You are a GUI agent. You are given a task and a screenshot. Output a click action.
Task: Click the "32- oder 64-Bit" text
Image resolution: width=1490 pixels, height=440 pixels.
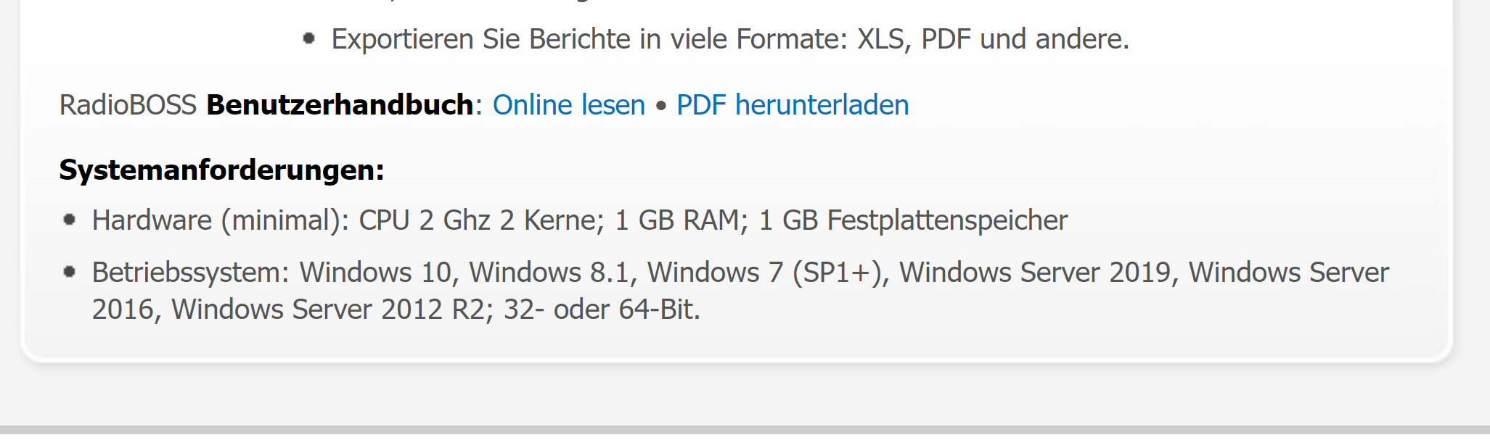[x=601, y=310]
